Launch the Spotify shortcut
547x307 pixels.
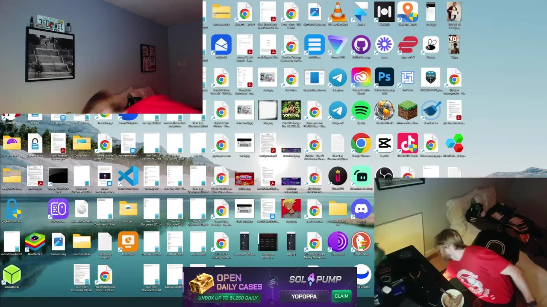tap(361, 111)
